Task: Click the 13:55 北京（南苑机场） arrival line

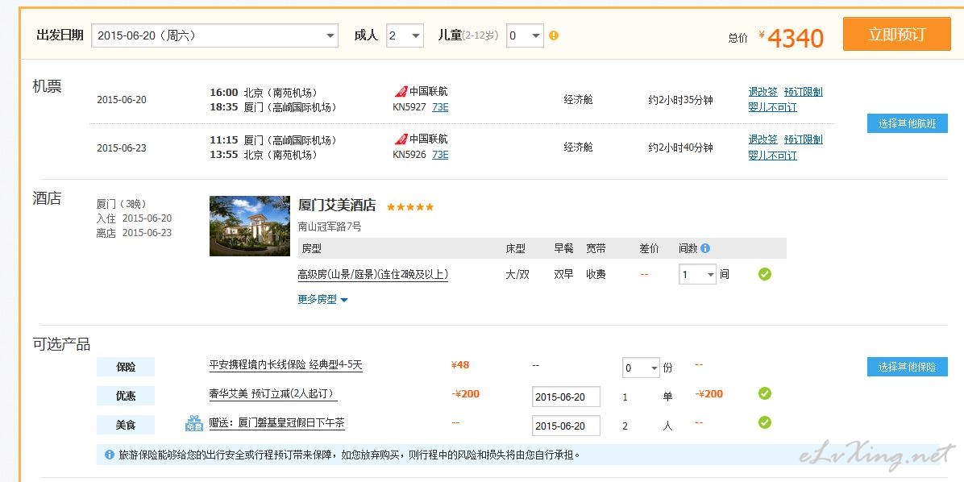Action: (x=264, y=155)
